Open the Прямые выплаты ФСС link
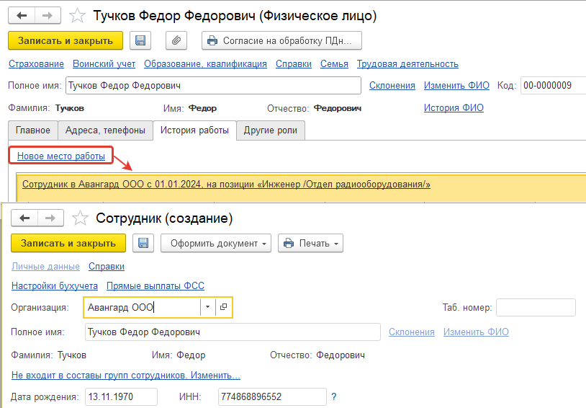The width and height of the screenshot is (586, 408). 155,286
